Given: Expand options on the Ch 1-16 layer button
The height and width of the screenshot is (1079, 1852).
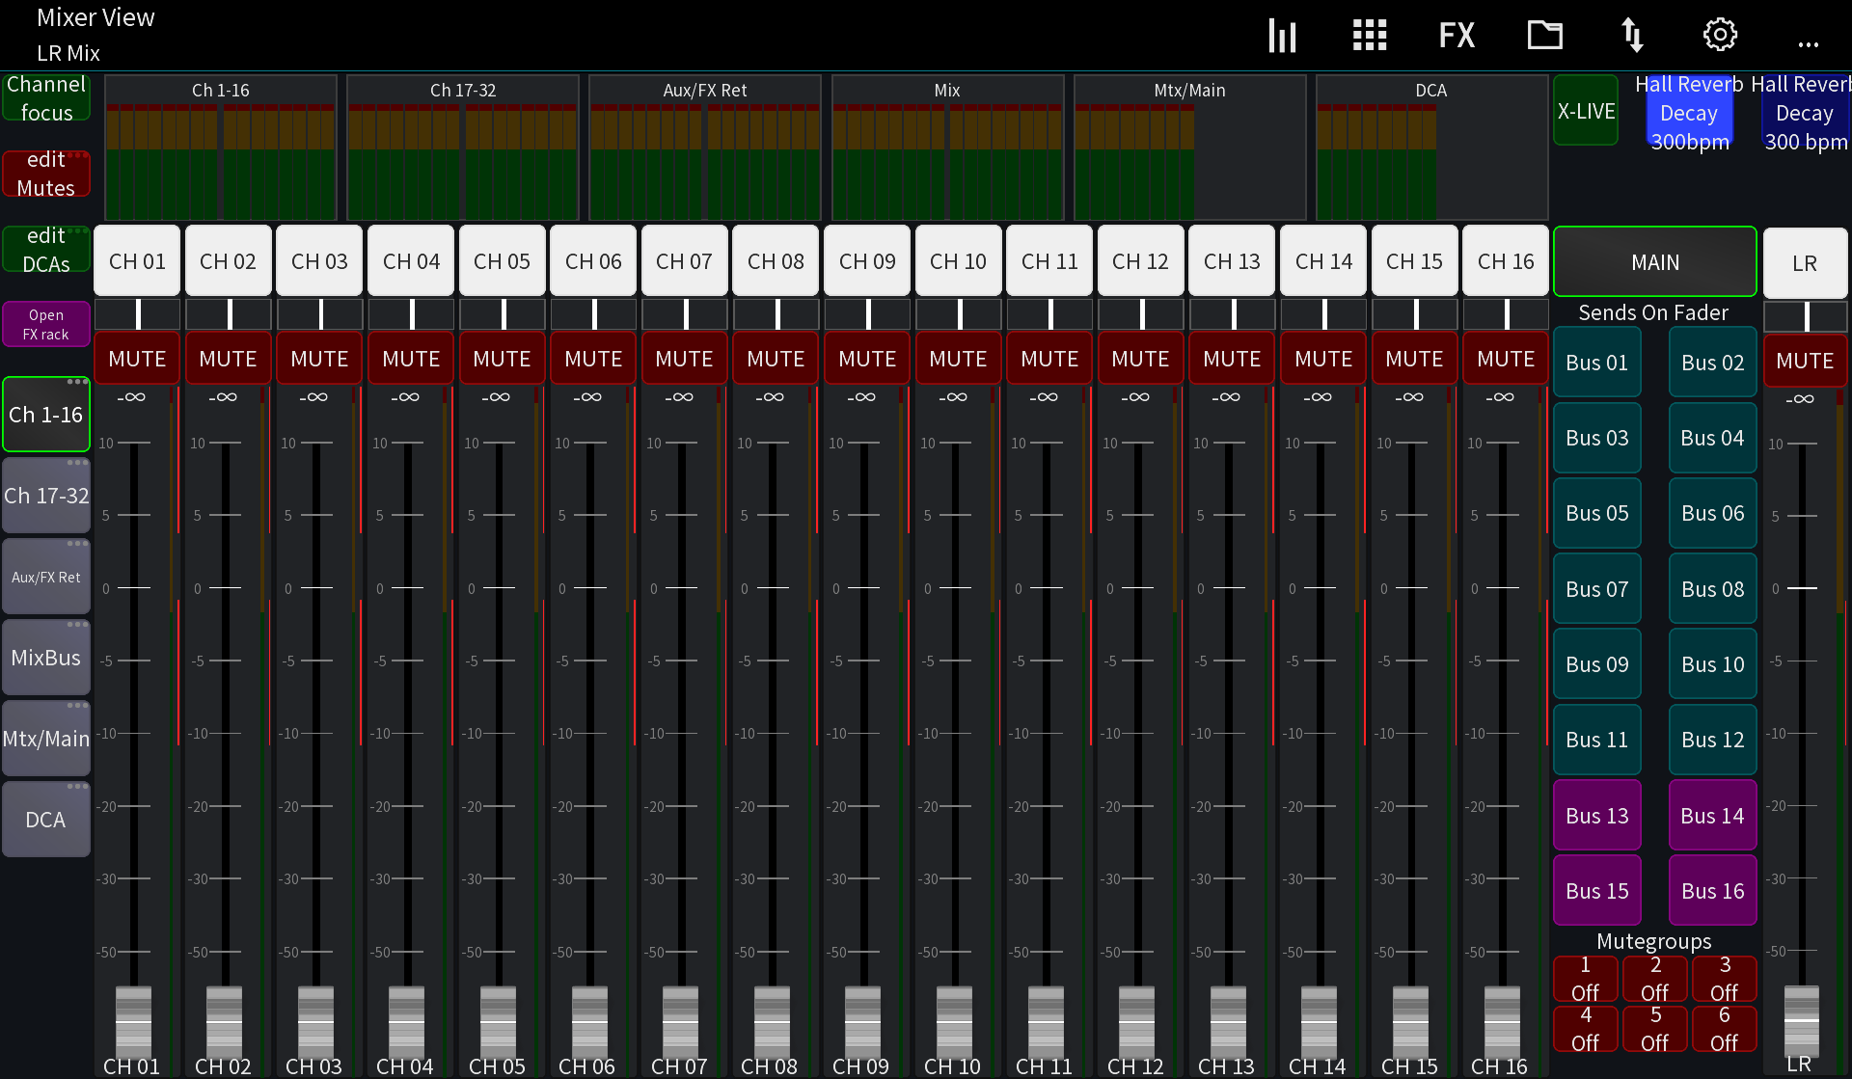Looking at the screenshot, I should (77, 382).
